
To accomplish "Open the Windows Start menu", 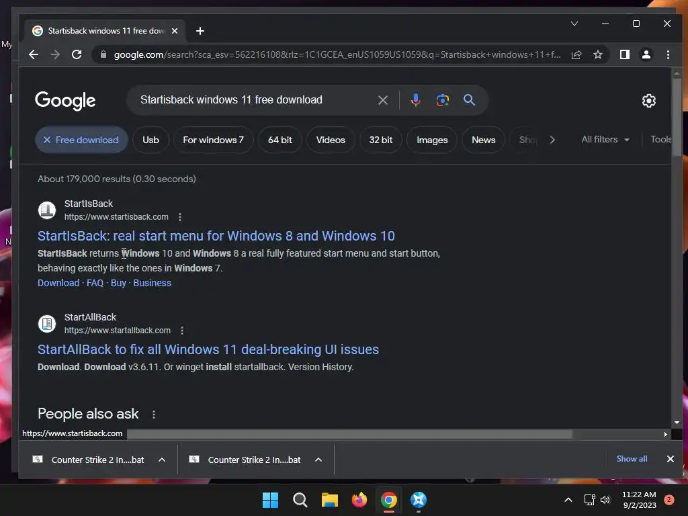I will [x=270, y=500].
